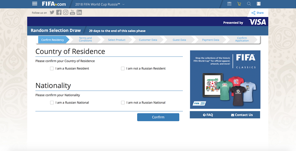The image size is (296, 151).
Task: Check I am not a Russian National
Action: (x=123, y=103)
